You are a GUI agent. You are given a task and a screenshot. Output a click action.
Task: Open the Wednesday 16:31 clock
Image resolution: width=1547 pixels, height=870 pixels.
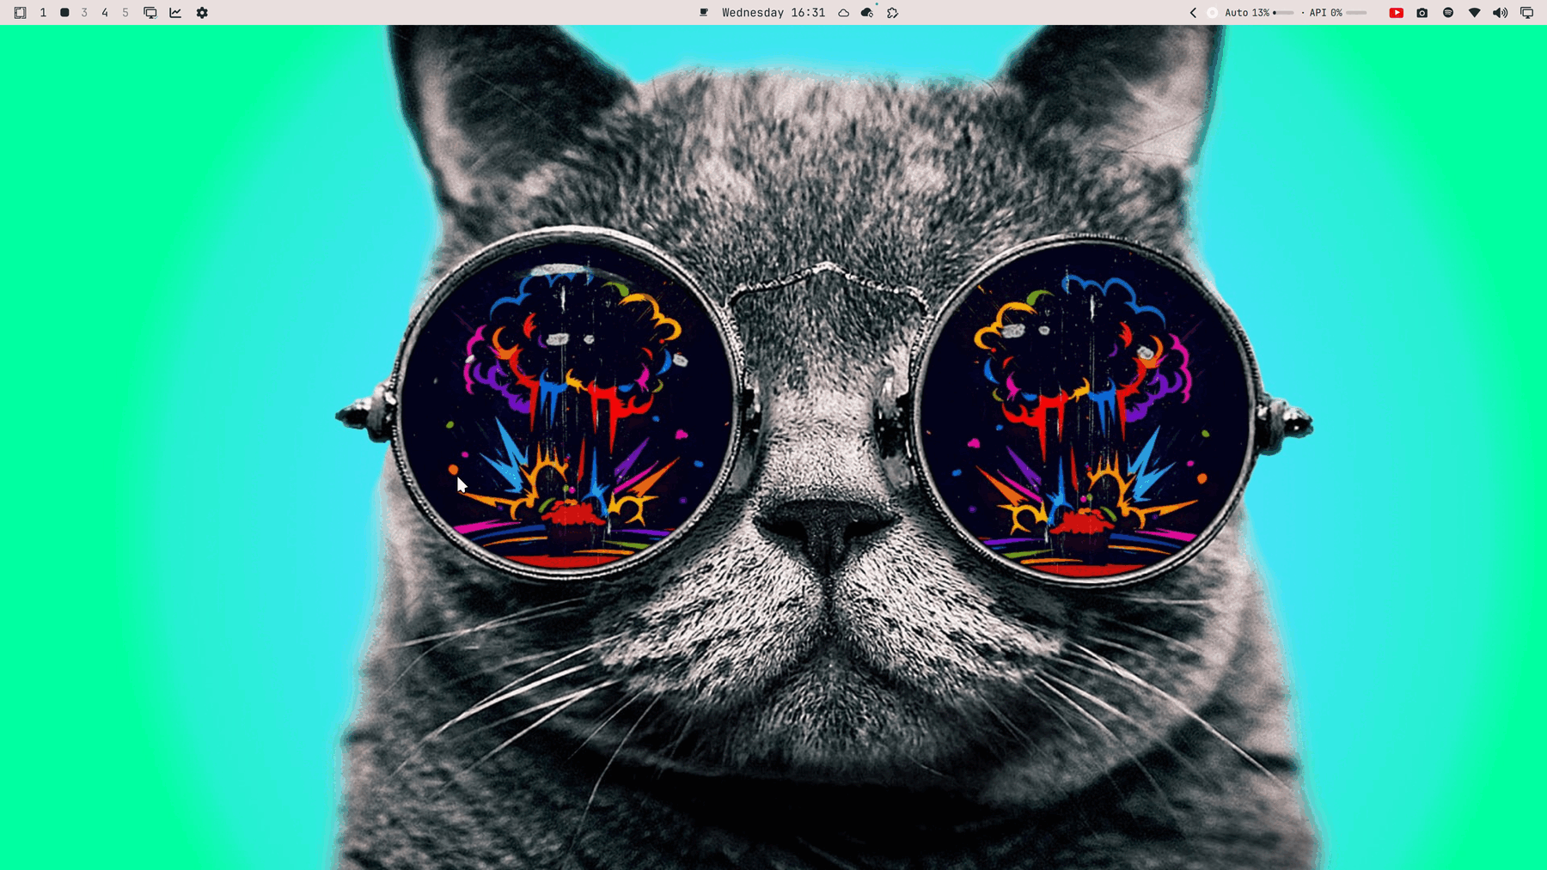click(773, 13)
